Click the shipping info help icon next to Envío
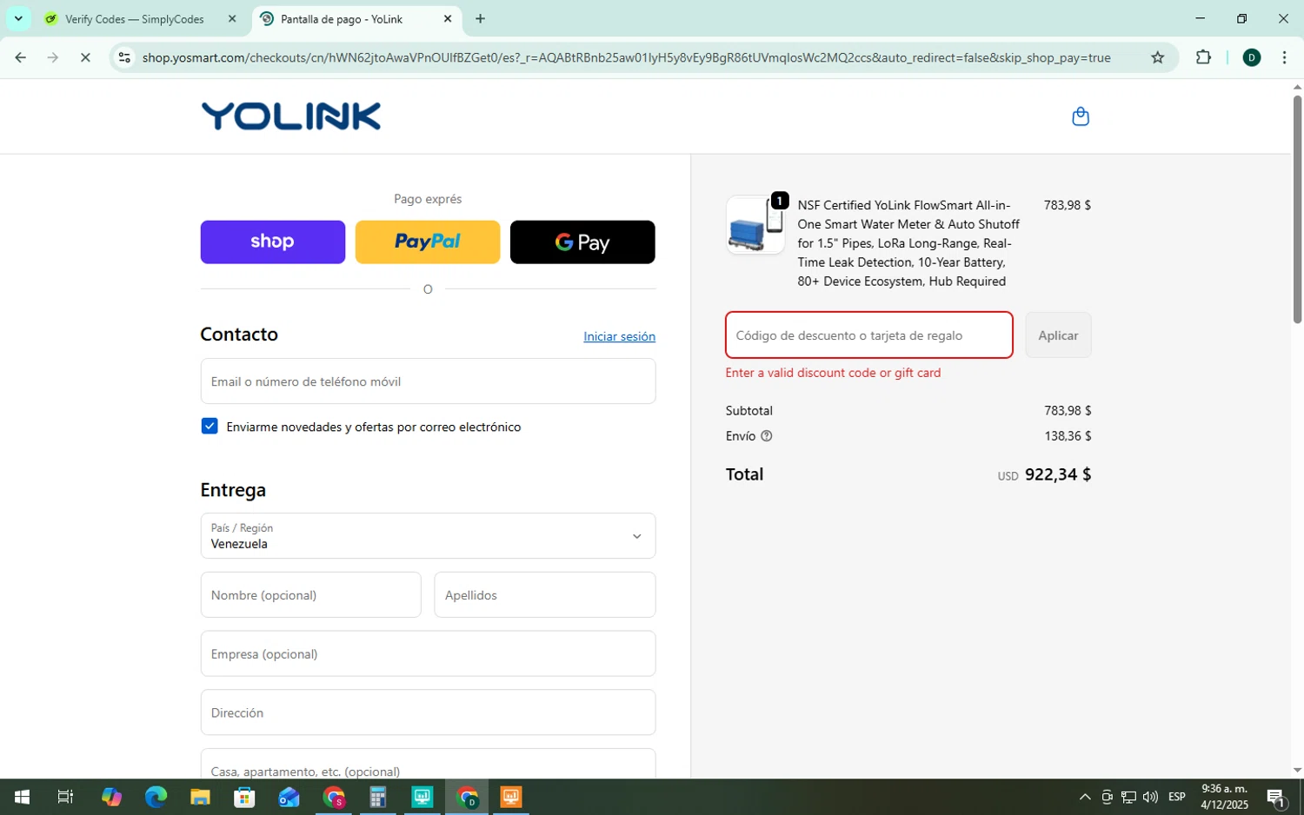This screenshot has height=815, width=1304. (766, 436)
